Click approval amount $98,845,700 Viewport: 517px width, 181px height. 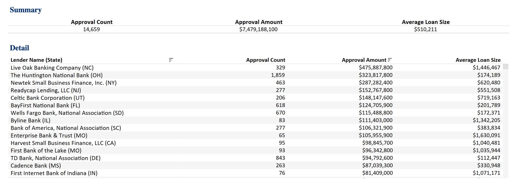(x=377, y=143)
